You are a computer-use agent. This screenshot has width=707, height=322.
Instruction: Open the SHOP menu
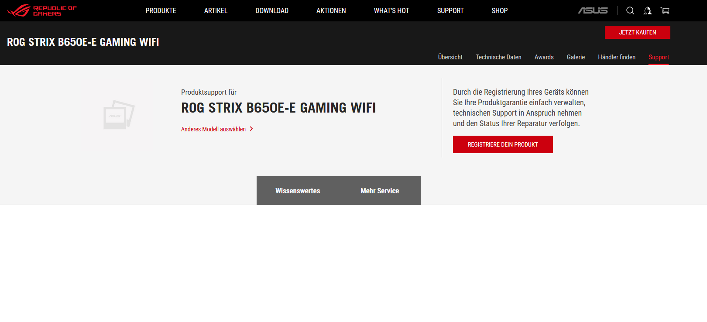pyautogui.click(x=500, y=10)
